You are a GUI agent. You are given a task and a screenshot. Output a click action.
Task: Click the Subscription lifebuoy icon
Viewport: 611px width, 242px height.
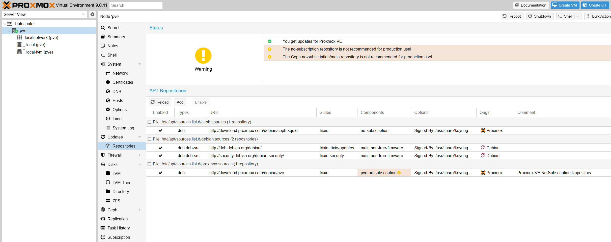pos(103,237)
